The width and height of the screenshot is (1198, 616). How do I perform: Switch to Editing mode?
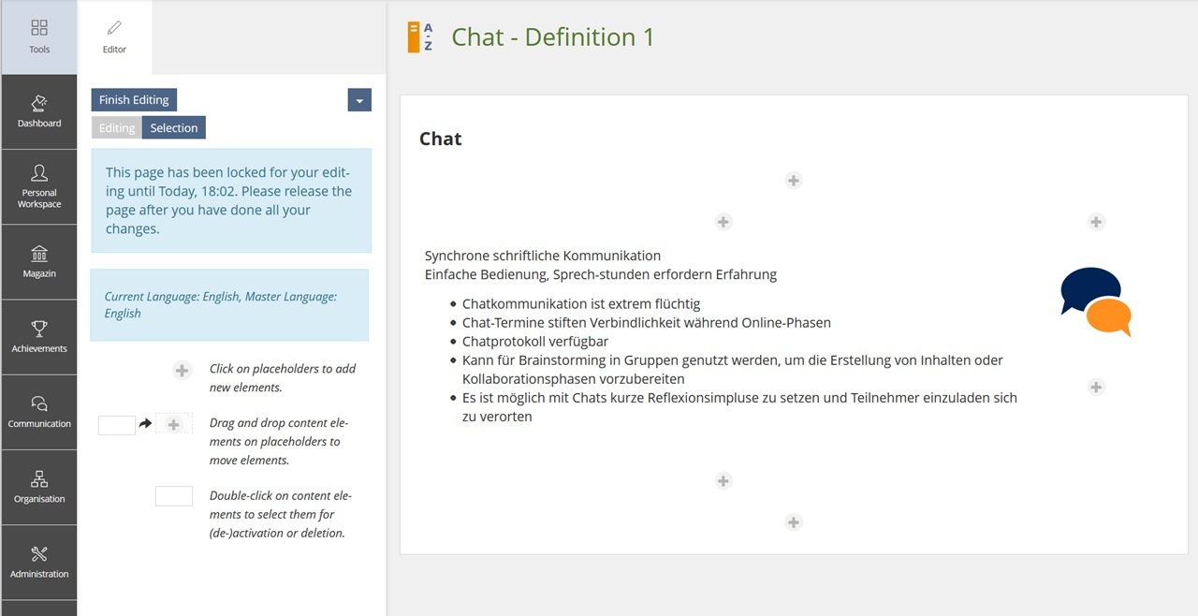coord(117,128)
